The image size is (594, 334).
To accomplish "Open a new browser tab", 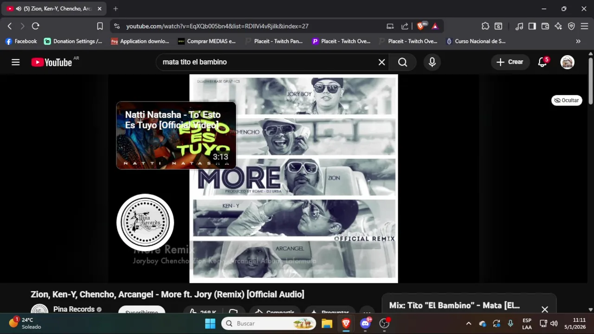I will pos(116,9).
